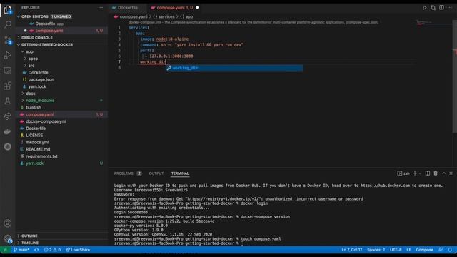The width and height of the screenshot is (457, 257).
Task: Open docker-compose.yml in the file tree
Action: 61,121
